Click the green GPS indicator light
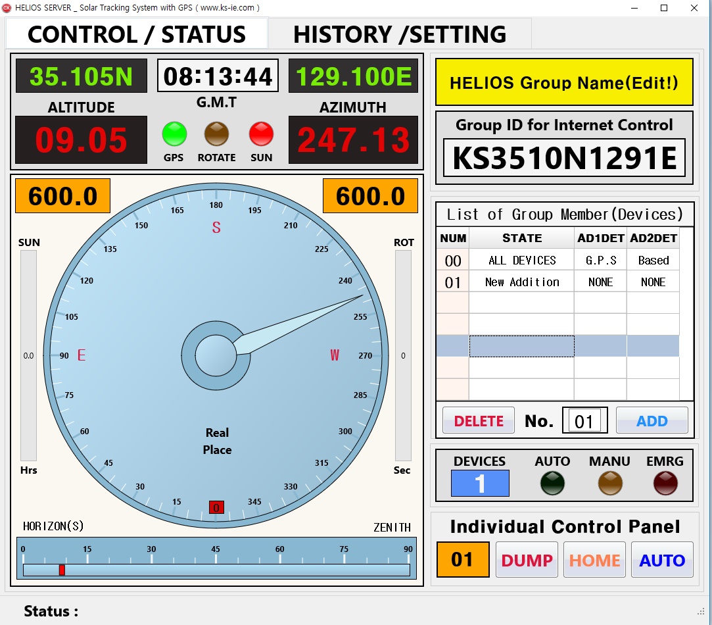This screenshot has height=625, width=712. pos(174,134)
